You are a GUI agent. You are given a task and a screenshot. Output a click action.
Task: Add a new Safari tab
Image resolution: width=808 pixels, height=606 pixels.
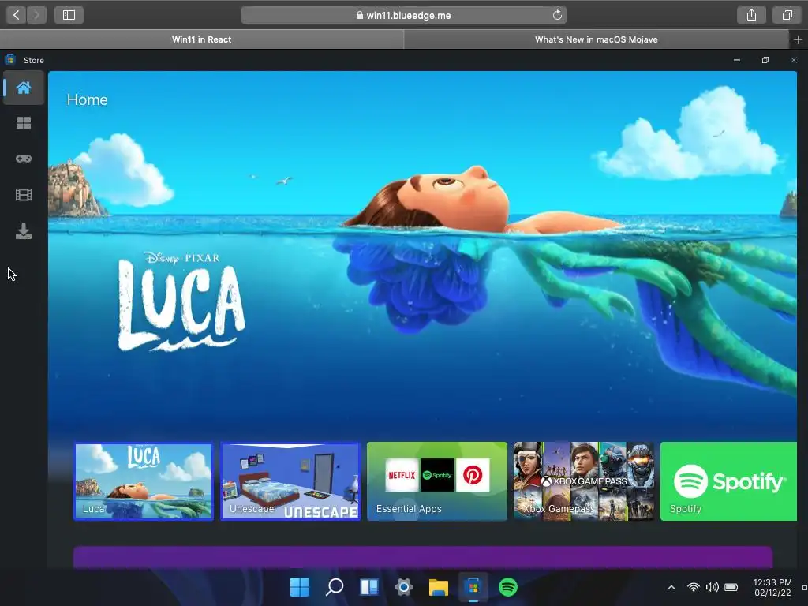(798, 39)
